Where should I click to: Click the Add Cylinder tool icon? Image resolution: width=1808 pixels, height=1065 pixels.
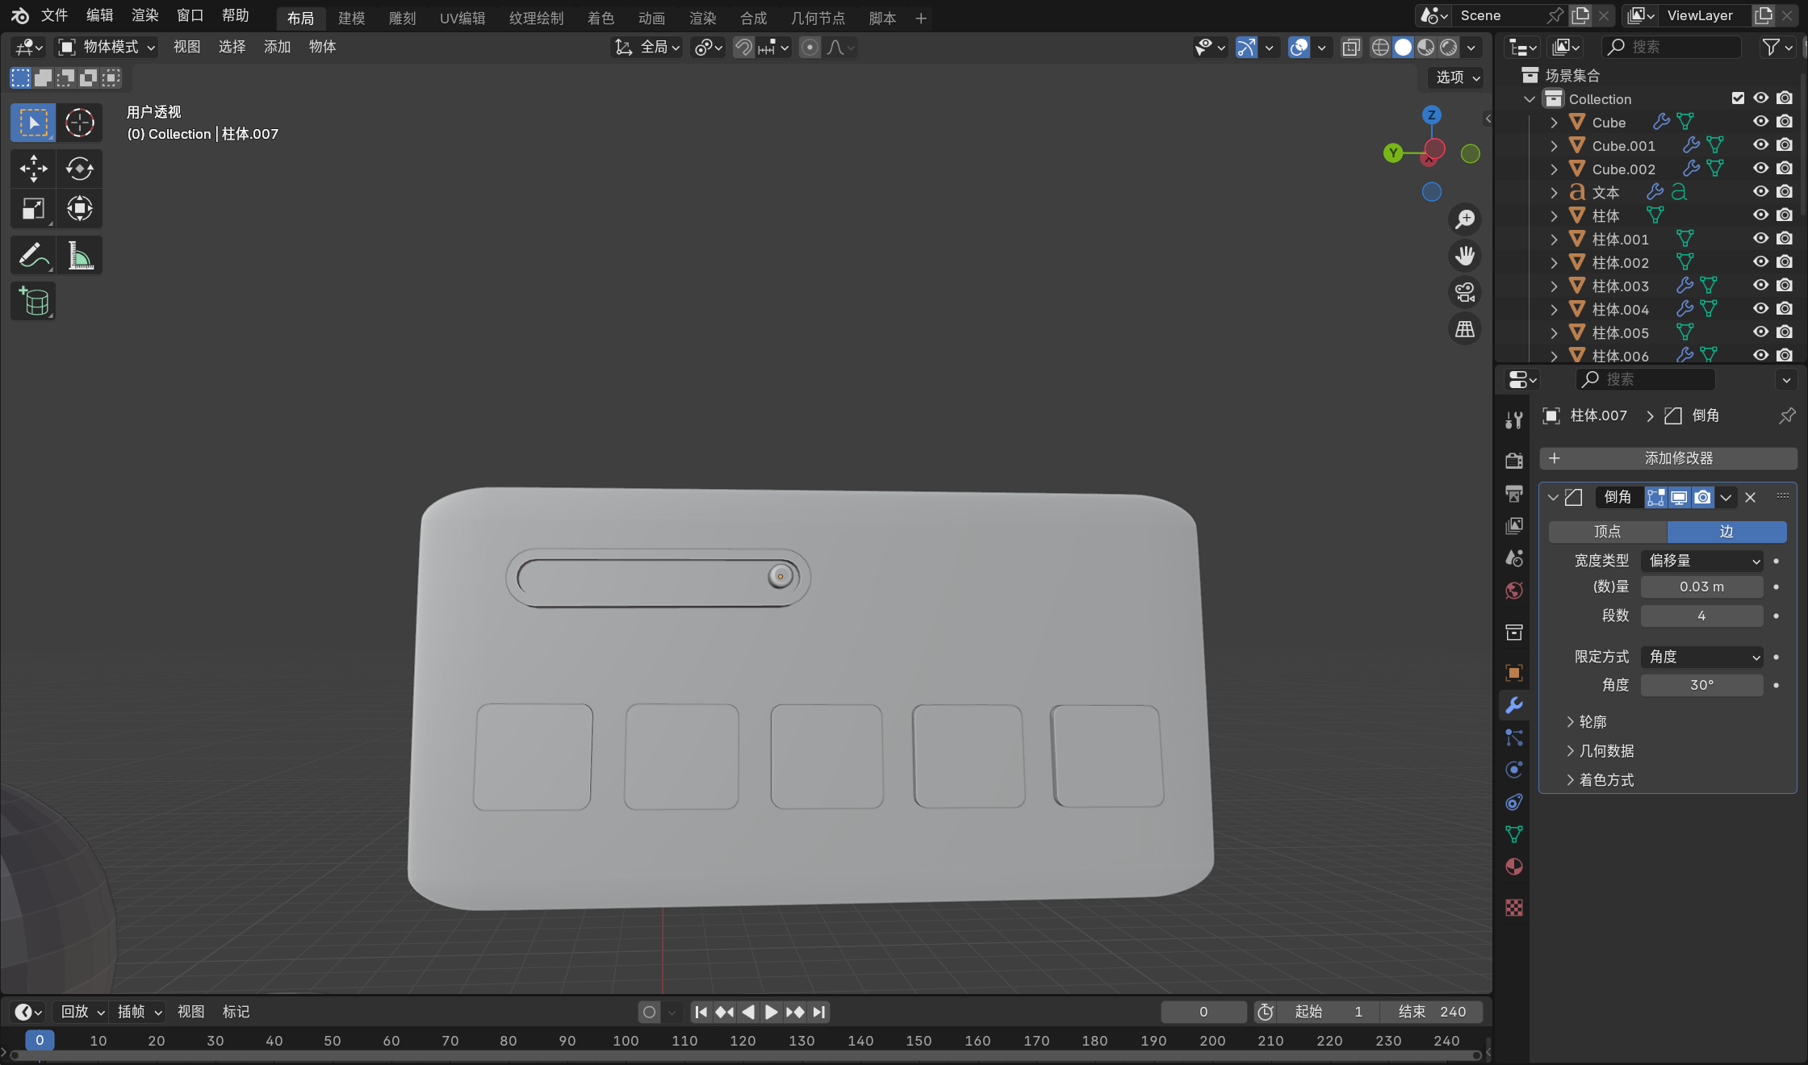point(33,302)
